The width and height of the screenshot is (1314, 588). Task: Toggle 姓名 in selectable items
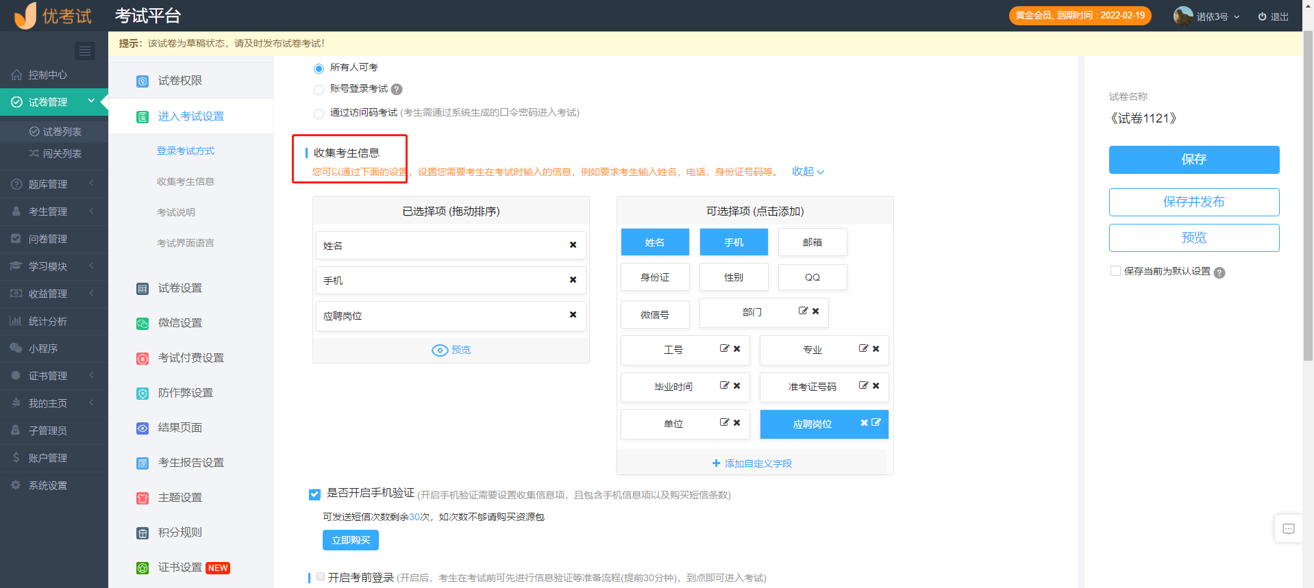655,242
